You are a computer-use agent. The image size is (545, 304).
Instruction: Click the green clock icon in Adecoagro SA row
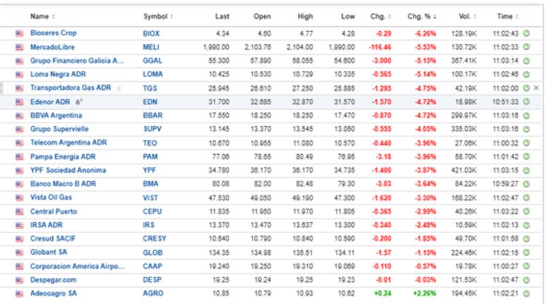(x=526, y=293)
